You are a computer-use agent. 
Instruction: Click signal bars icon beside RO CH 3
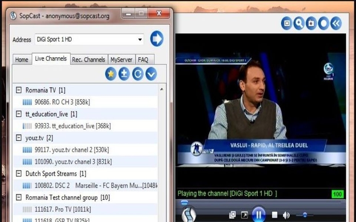(27, 102)
